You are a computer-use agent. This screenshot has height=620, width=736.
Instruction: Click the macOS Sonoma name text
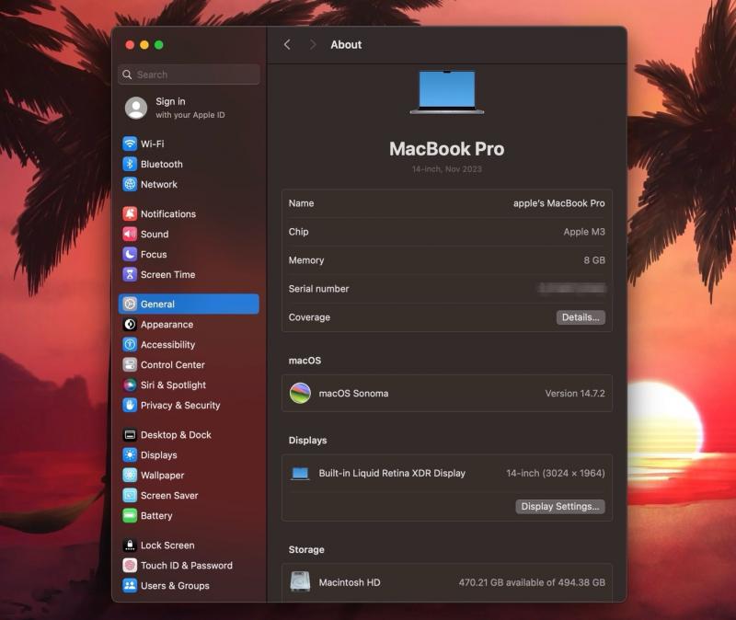[x=353, y=394]
